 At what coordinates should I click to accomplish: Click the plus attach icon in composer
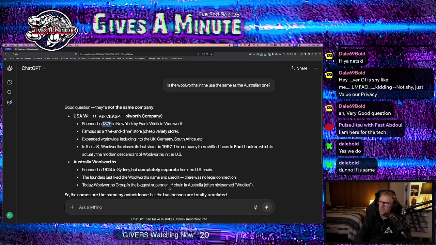72,207
